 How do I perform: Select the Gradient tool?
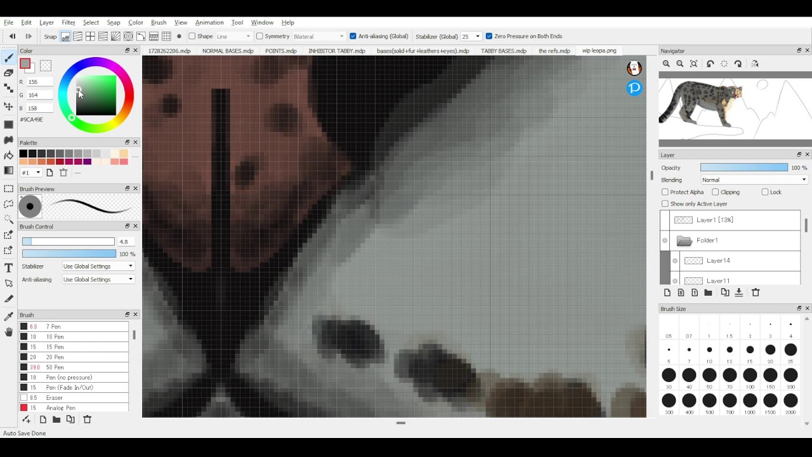click(x=8, y=170)
